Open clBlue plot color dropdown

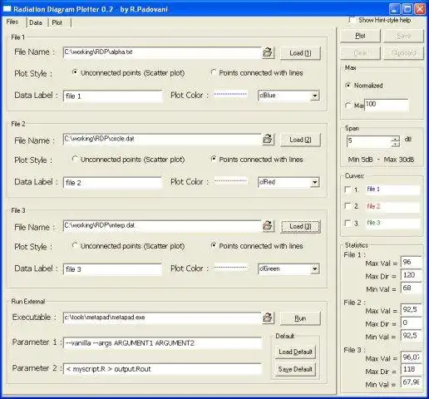(x=314, y=96)
